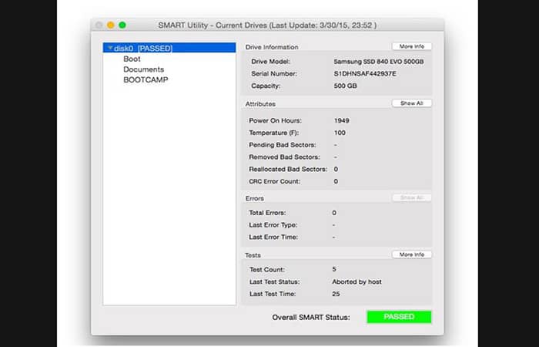Click the Errors section header
Image resolution: width=539 pixels, height=347 pixels.
255,198
